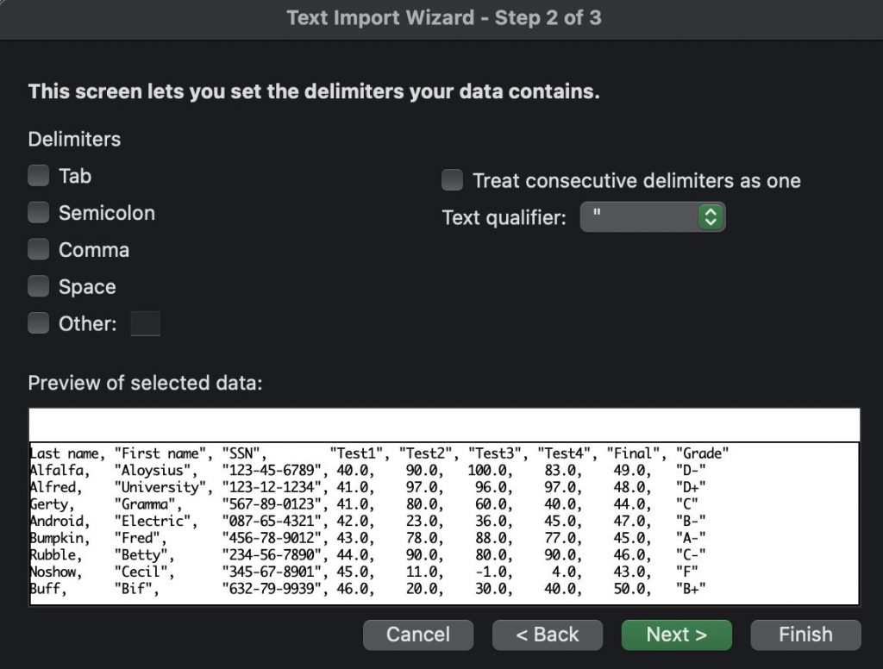Enable the Semicolon delimiter
The image size is (883, 669).
[38, 212]
